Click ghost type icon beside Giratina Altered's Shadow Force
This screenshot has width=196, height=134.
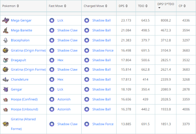tap(87, 124)
